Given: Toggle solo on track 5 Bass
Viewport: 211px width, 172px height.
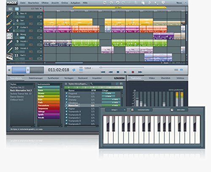Looking at the screenshot, I should pyautogui.click(x=17, y=17).
